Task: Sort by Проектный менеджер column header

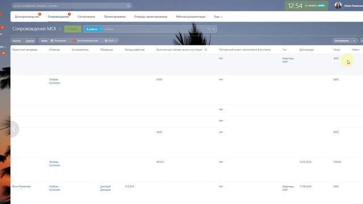Action: pyautogui.click(x=24, y=50)
